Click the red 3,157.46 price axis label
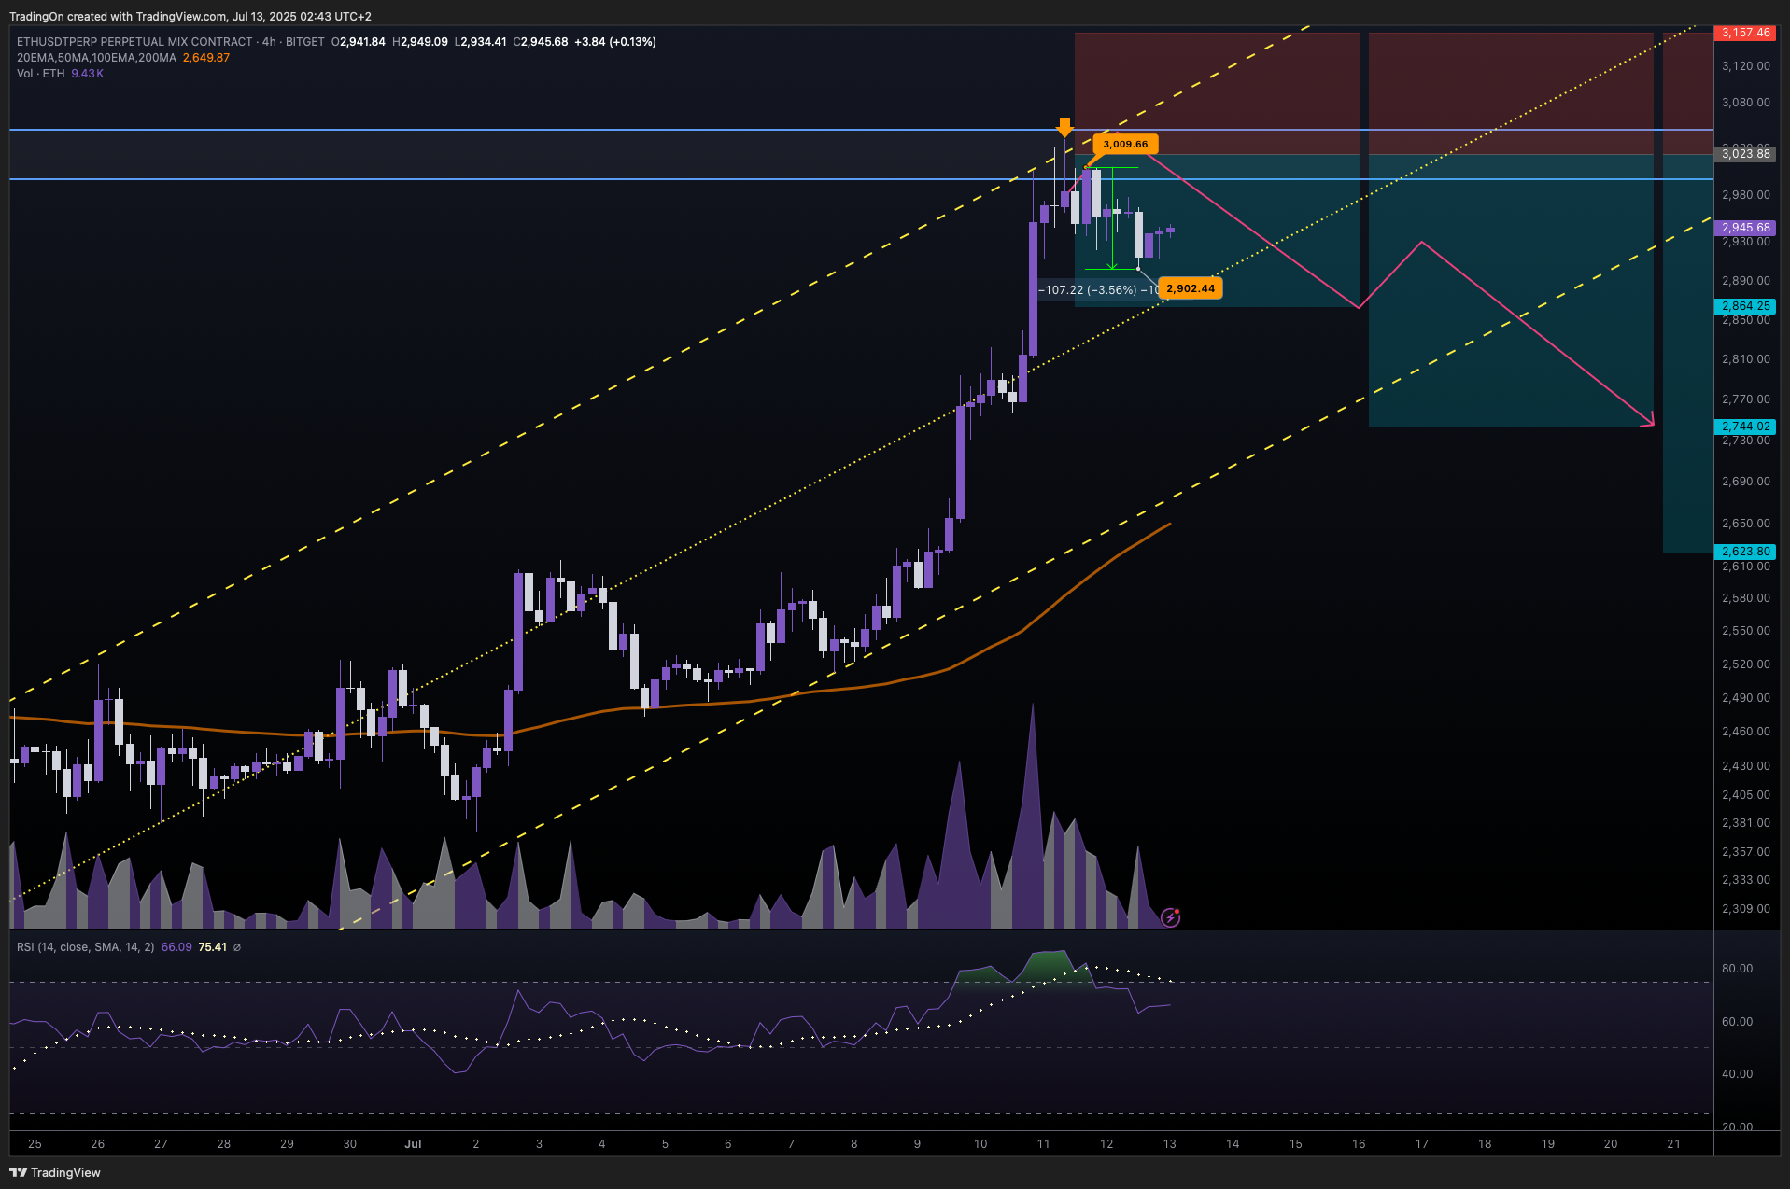1790x1189 pixels. coord(1746,33)
